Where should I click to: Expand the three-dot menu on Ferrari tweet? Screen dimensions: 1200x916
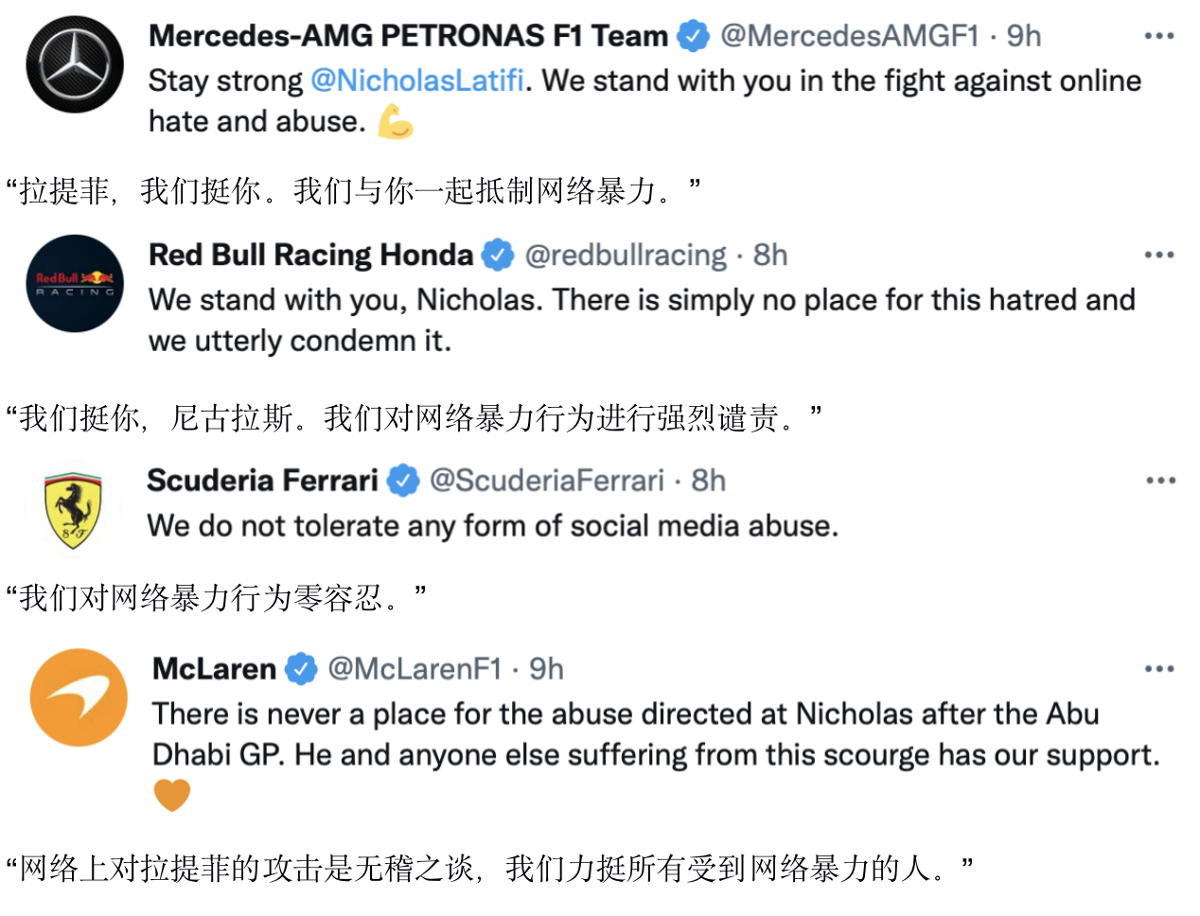(x=1160, y=481)
